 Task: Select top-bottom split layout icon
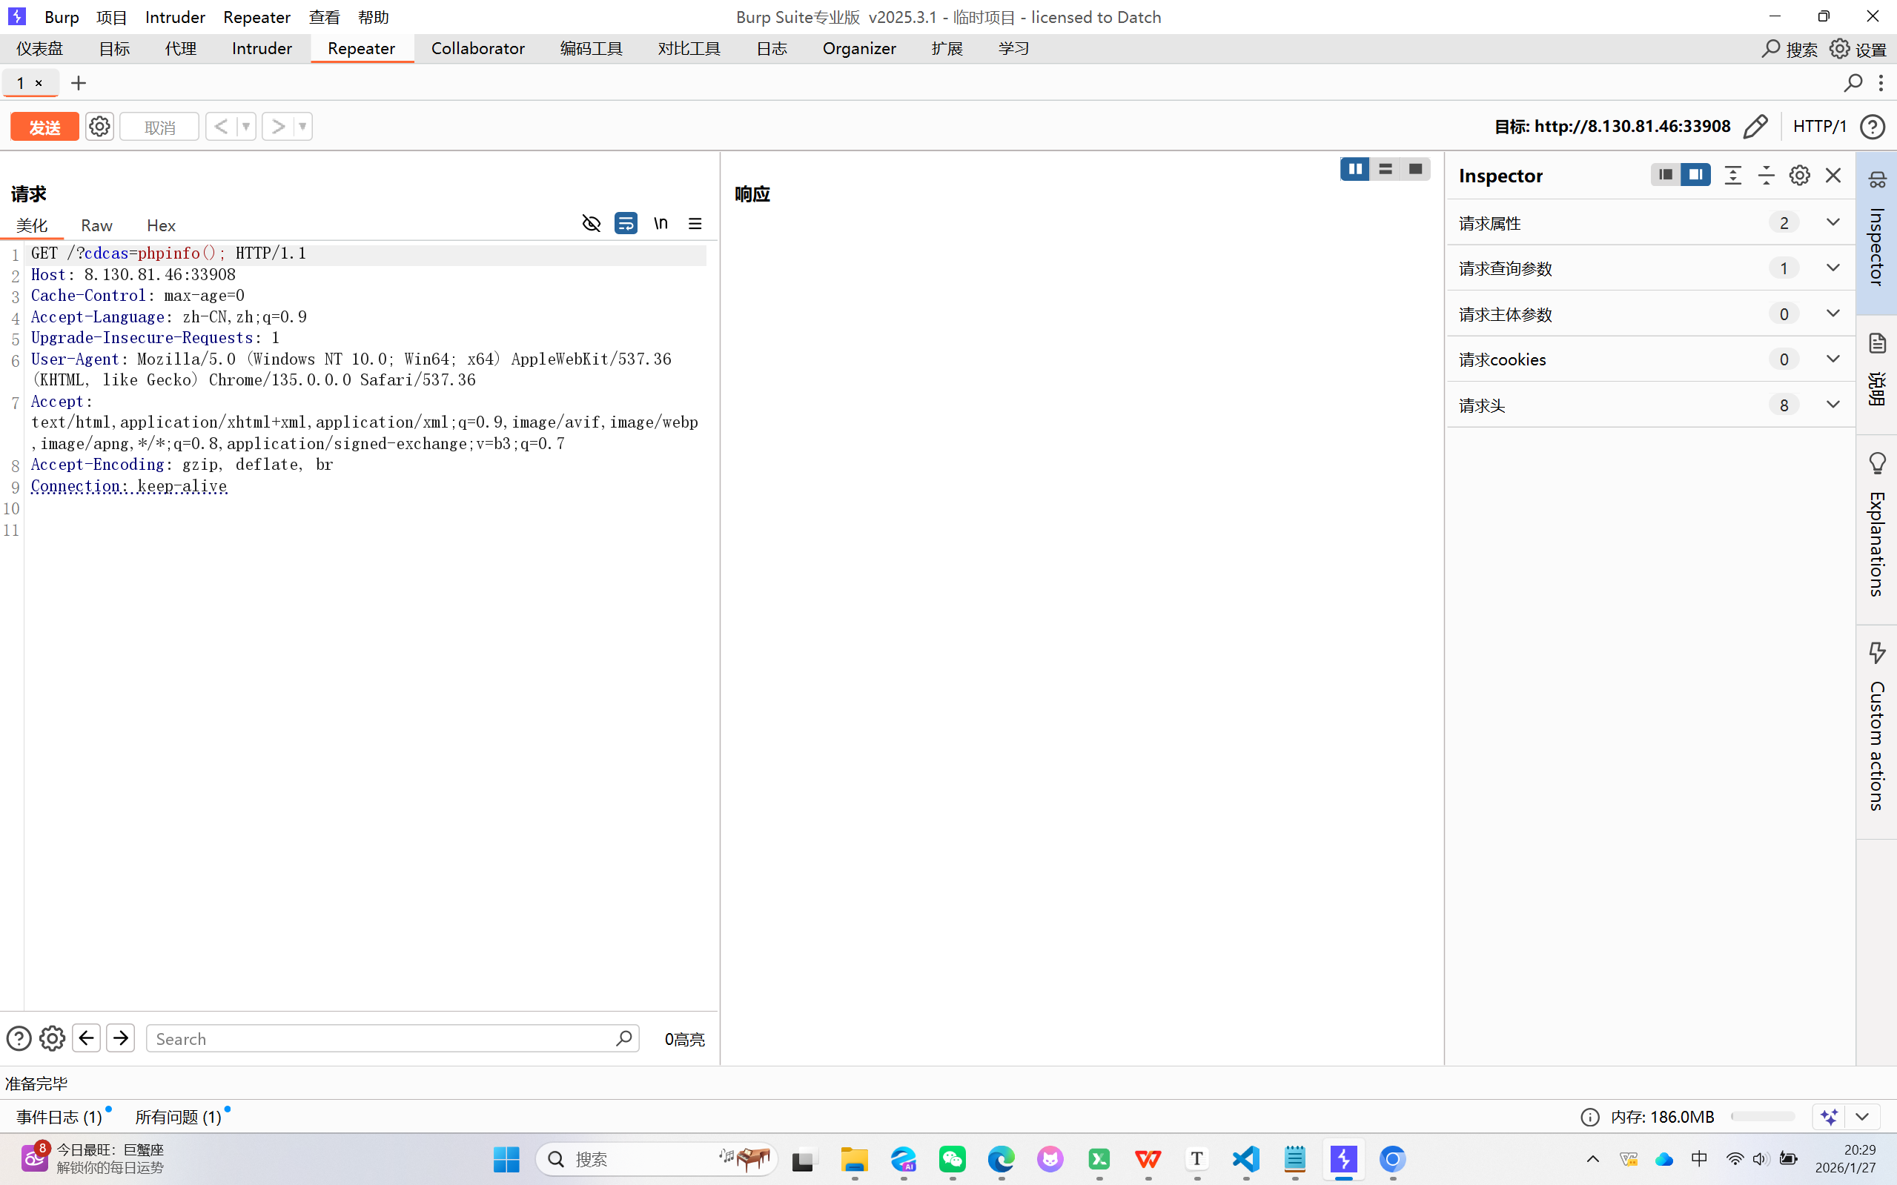point(1385,169)
